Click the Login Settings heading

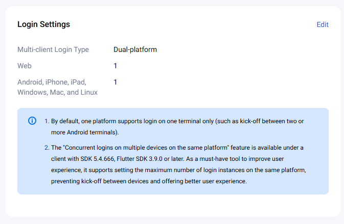[x=43, y=24]
